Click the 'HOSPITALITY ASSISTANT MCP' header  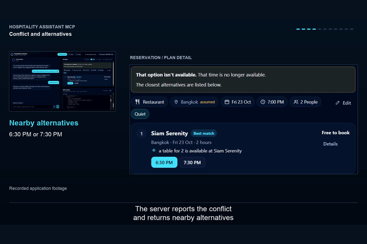[x=42, y=27]
